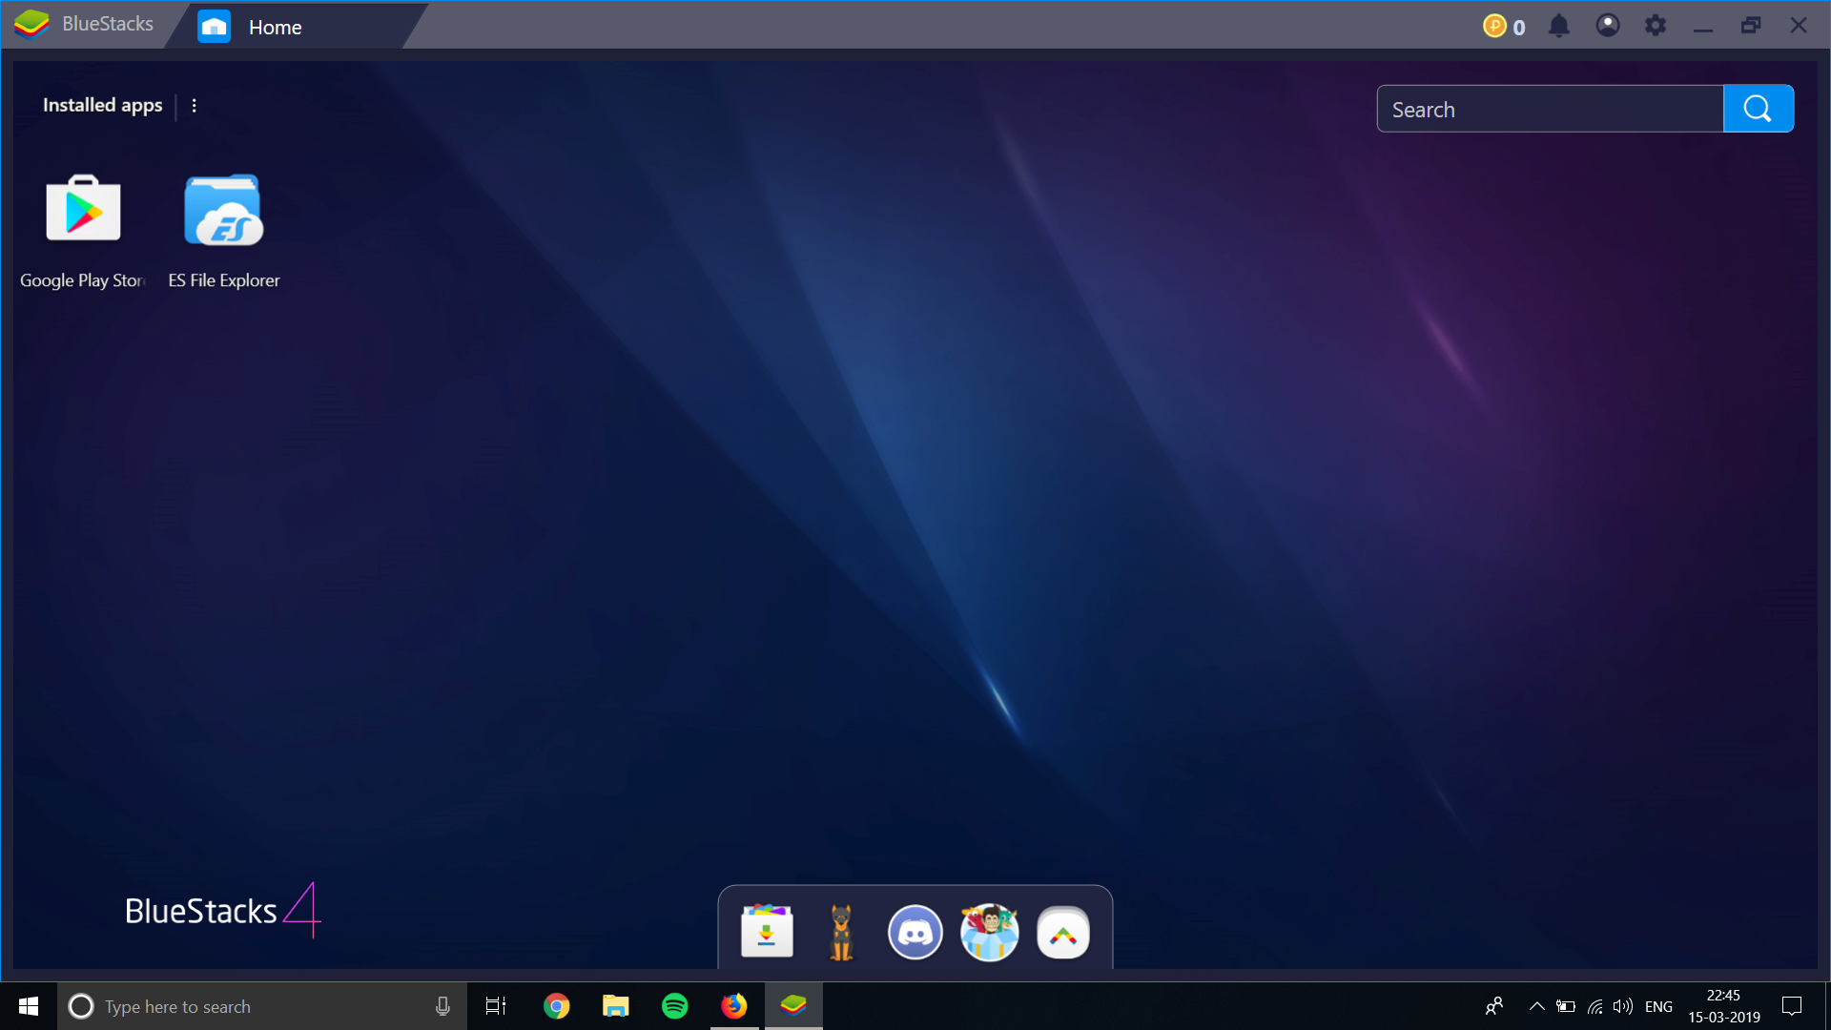This screenshot has height=1030, width=1831.
Task: Open Windows Task View
Action: pos(496,1006)
